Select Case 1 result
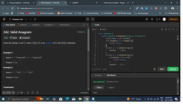 click(x=99, y=88)
